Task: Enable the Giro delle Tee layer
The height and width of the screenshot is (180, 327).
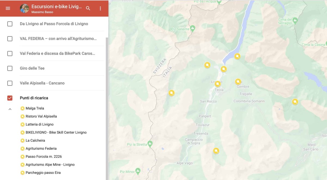Action: pyautogui.click(x=10, y=68)
